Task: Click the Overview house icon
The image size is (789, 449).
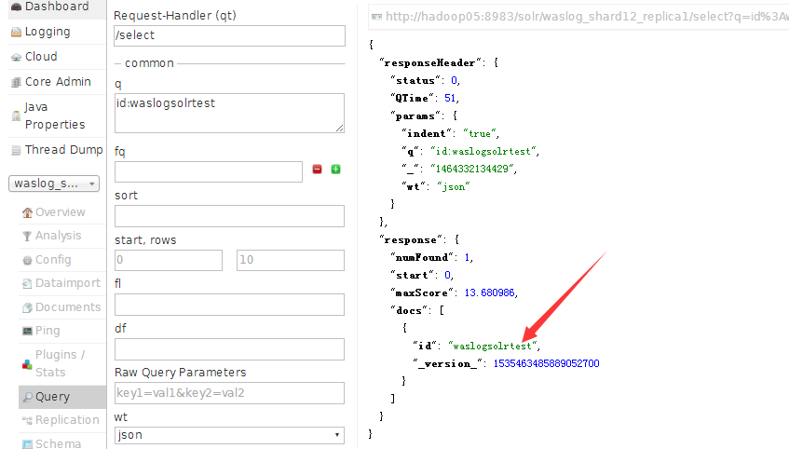Action: pos(27,213)
